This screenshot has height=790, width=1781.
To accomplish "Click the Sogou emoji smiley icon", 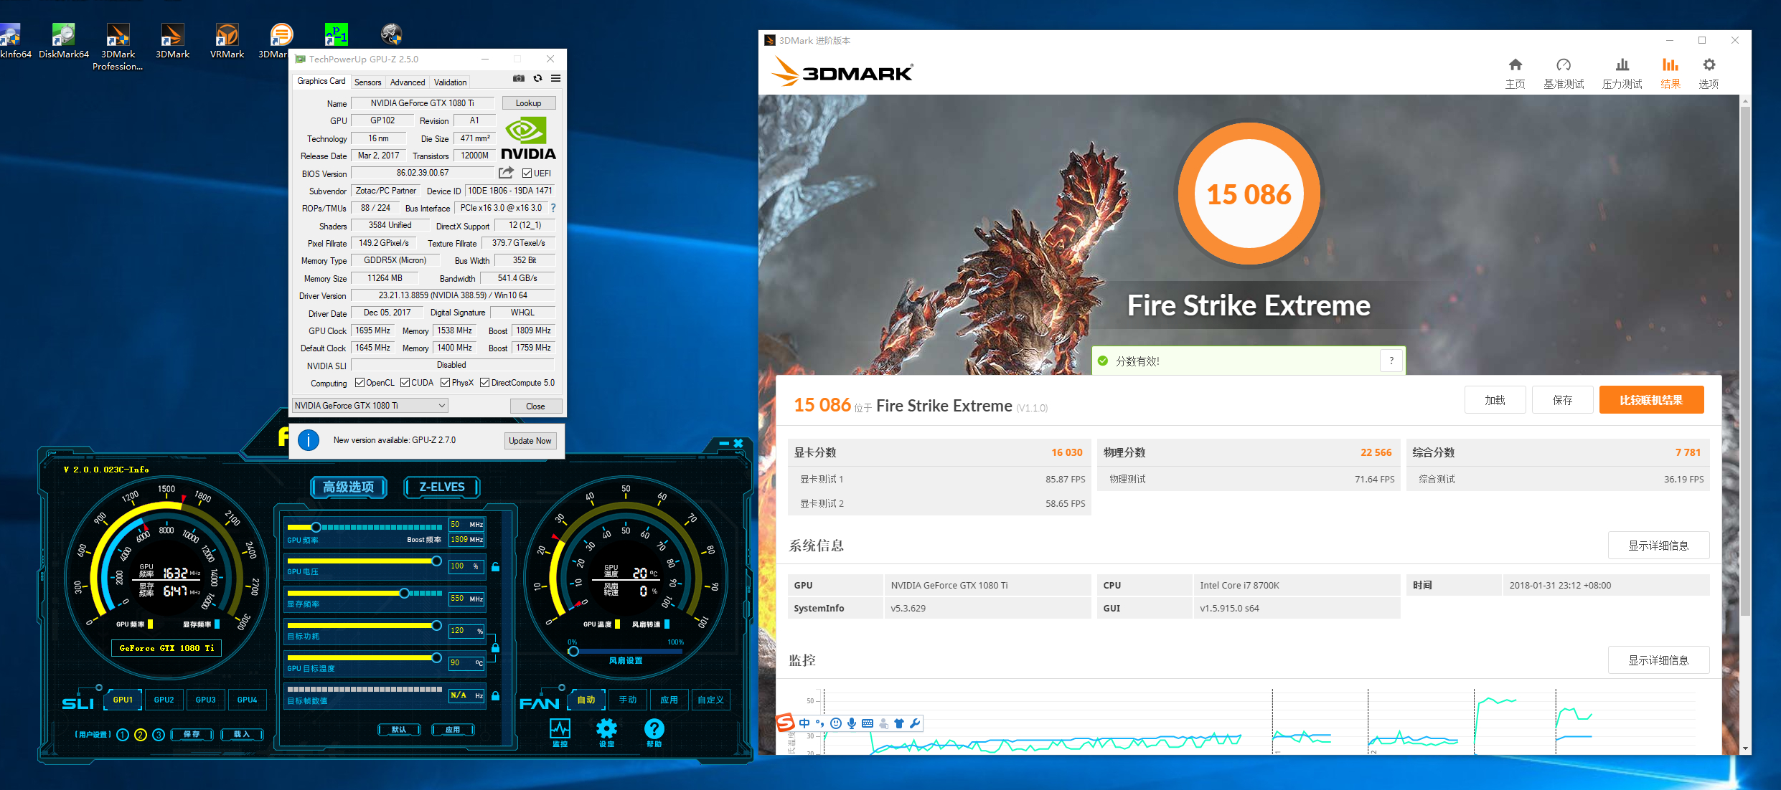I will click(x=835, y=723).
